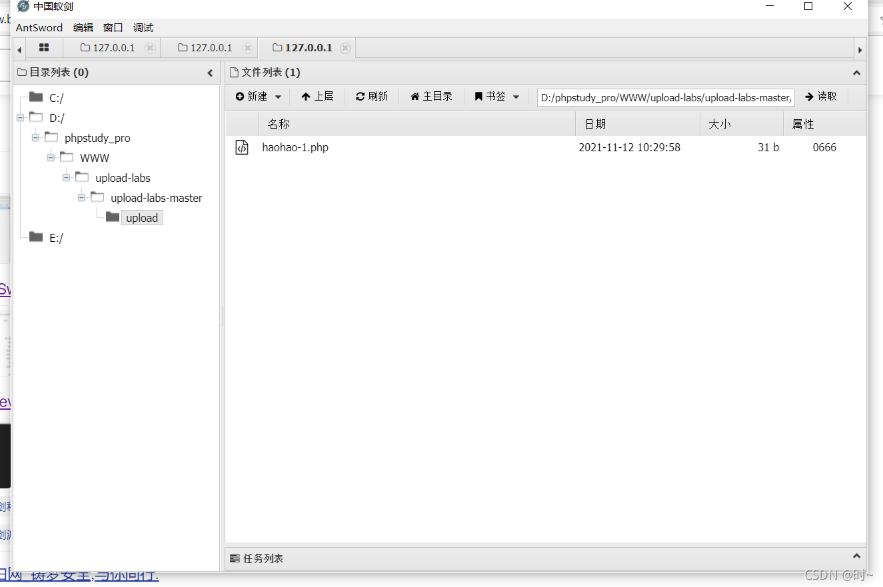This screenshot has width=883, height=587.
Task: Collapse the 文件列表 panel with chevron
Action: 856,73
